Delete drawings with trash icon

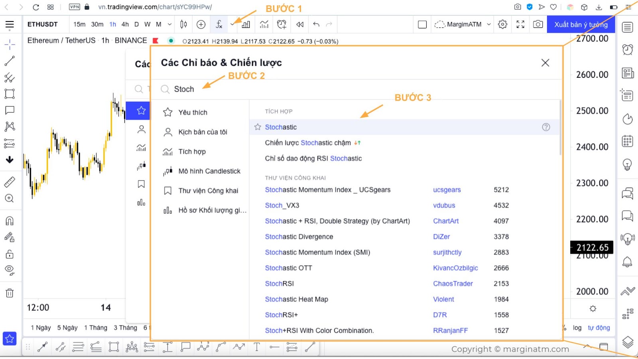tap(10, 293)
